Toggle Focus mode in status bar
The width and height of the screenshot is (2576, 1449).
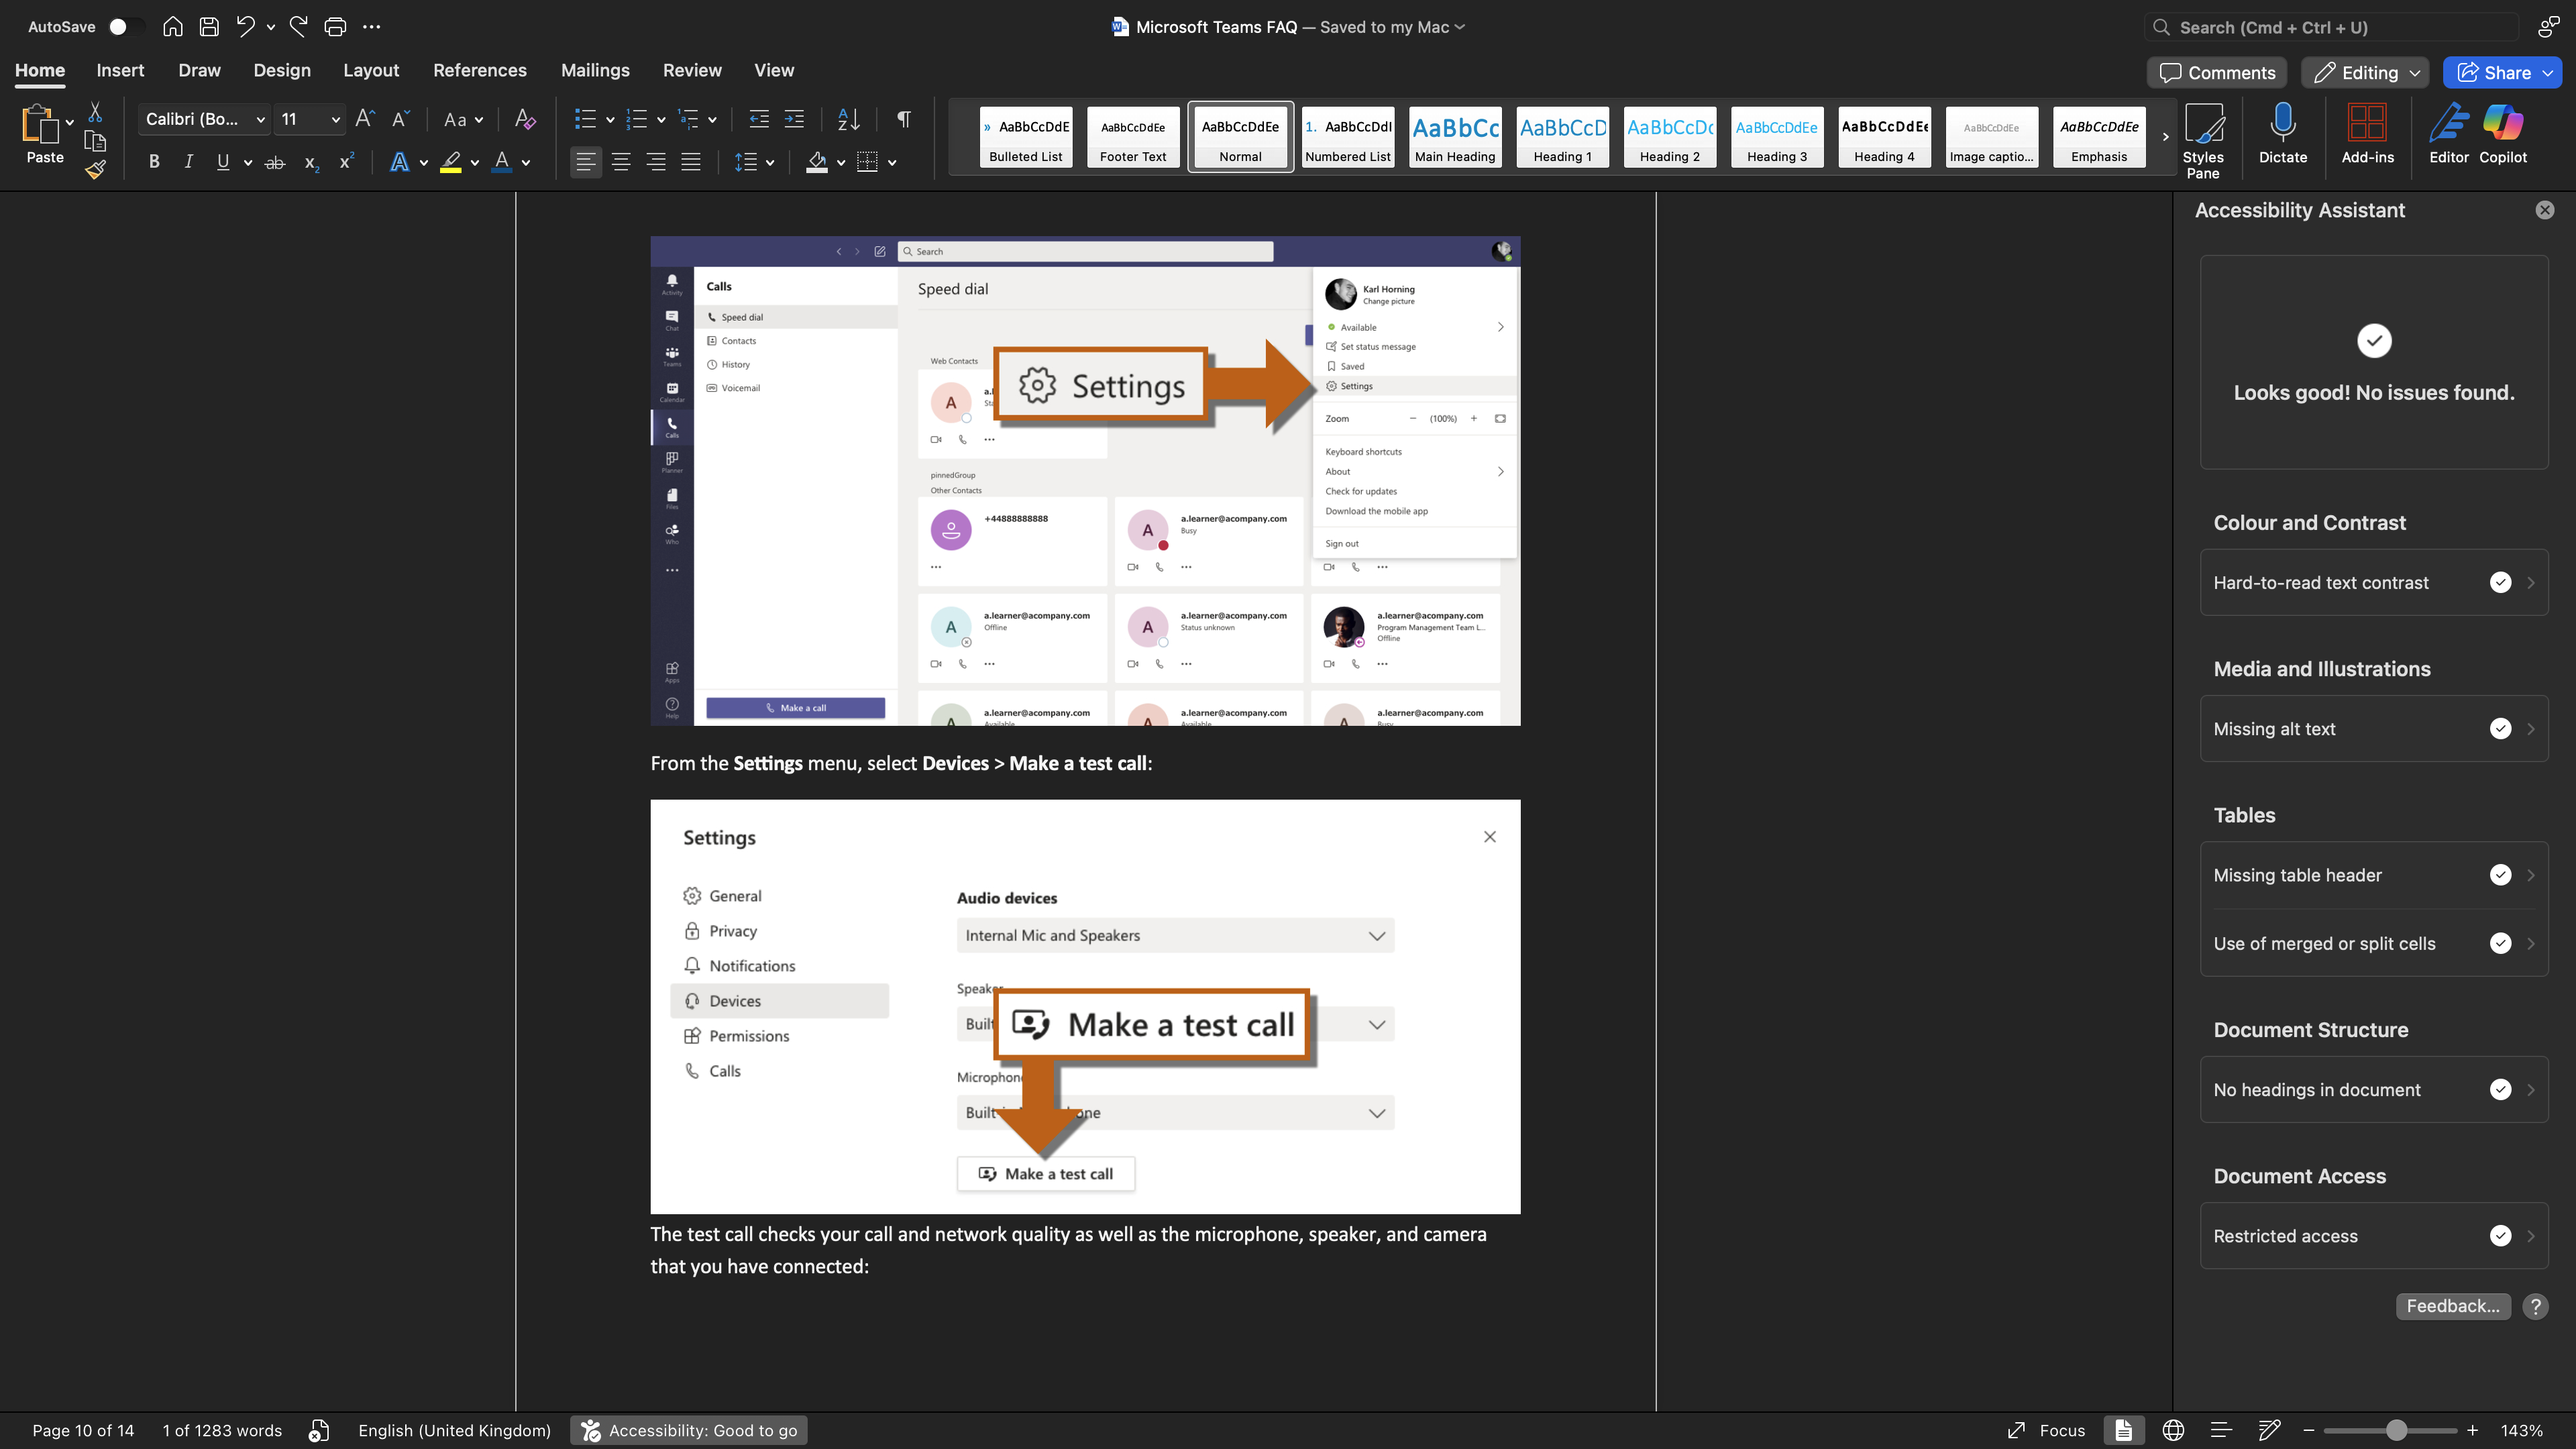click(x=2046, y=1430)
